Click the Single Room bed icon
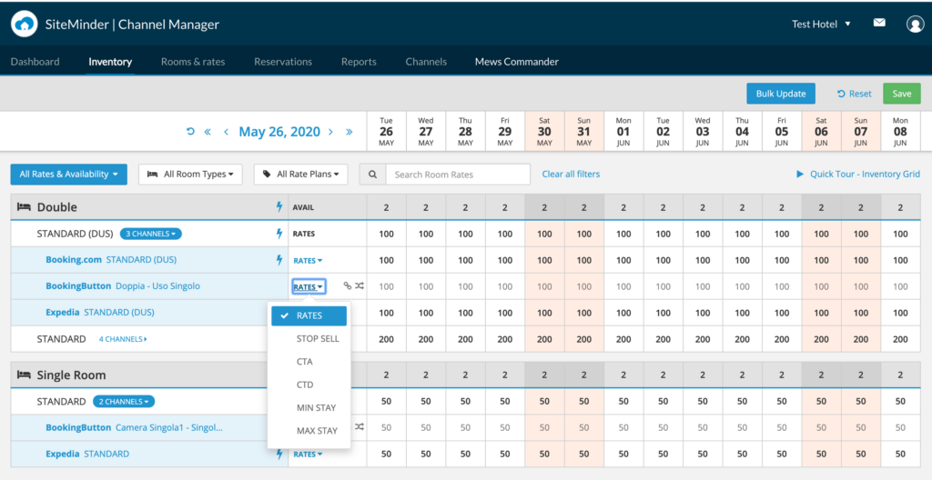The width and height of the screenshot is (932, 480). tap(24, 375)
